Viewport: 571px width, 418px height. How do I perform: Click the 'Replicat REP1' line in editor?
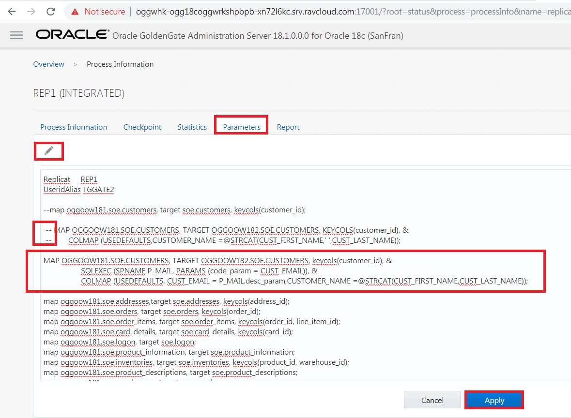click(x=70, y=179)
